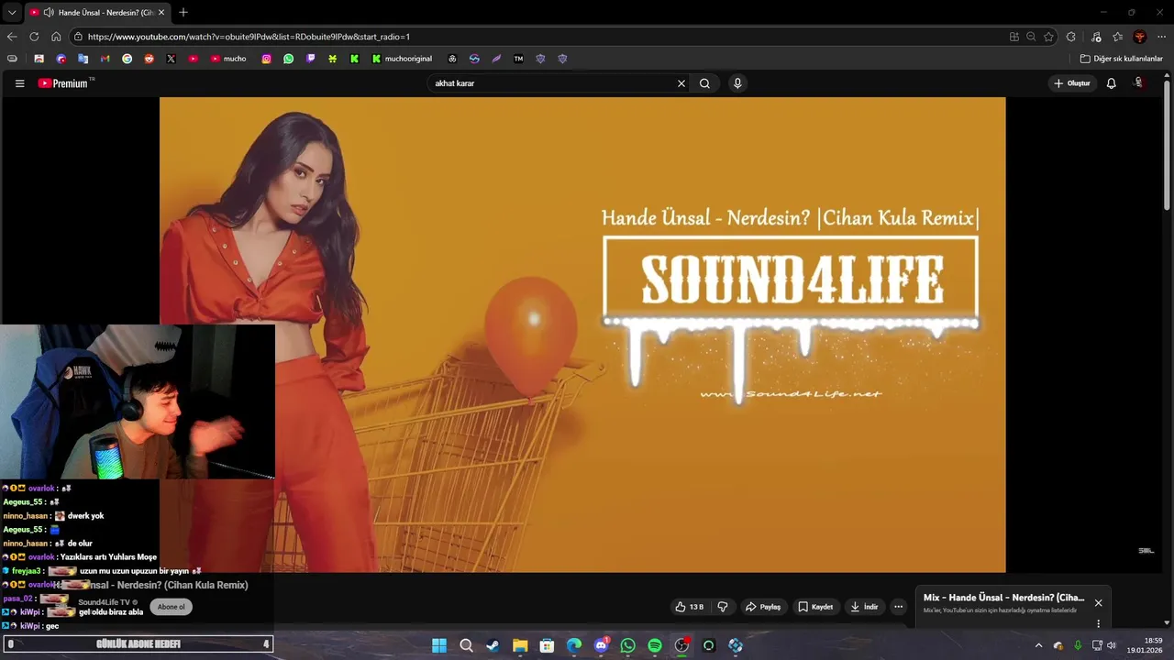Zoom out via address bar magnifier
1174x660 pixels.
[x=1031, y=37]
